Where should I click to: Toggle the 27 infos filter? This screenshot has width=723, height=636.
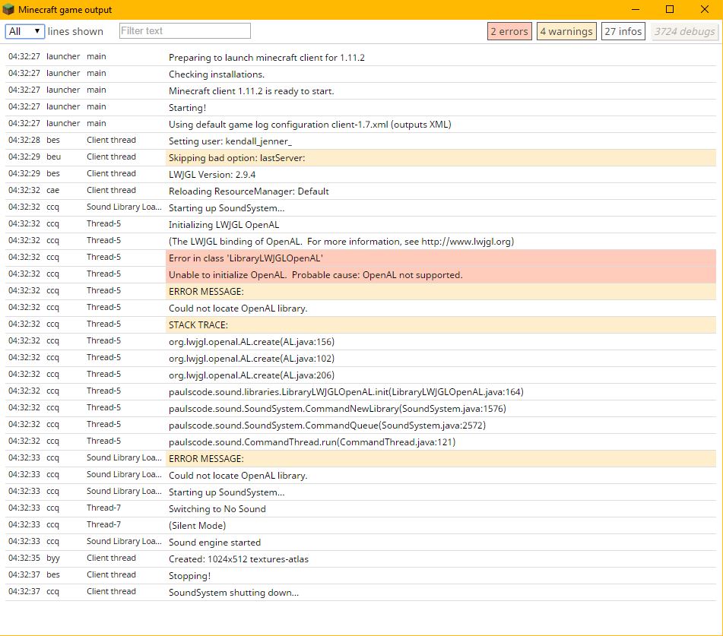point(623,31)
